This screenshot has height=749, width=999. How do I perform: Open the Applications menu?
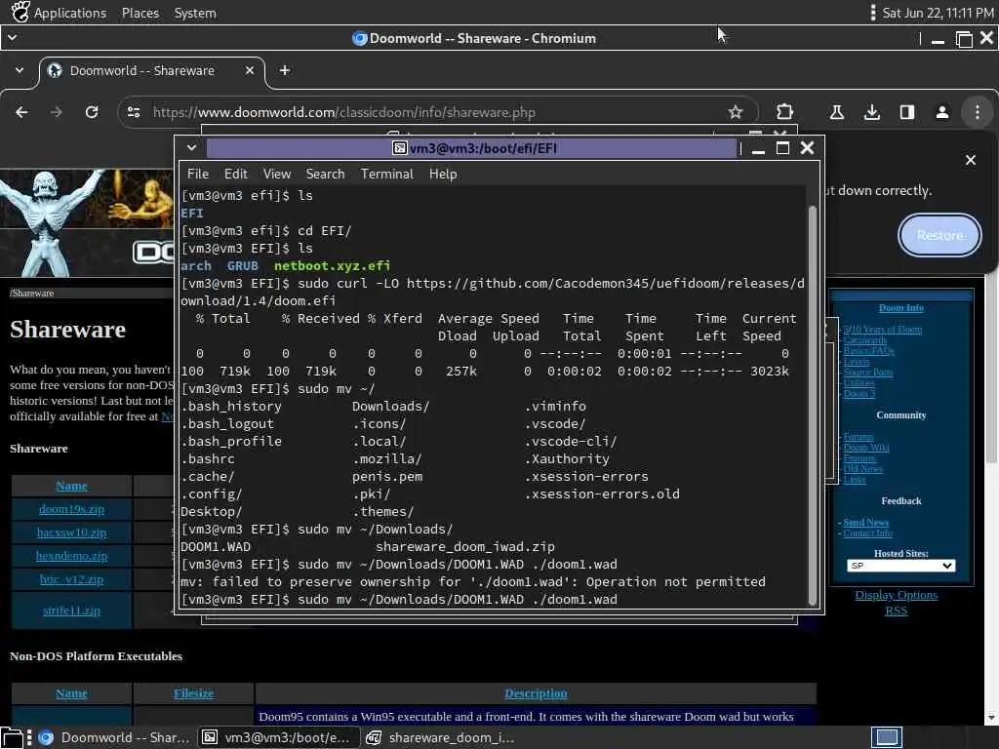(70, 13)
